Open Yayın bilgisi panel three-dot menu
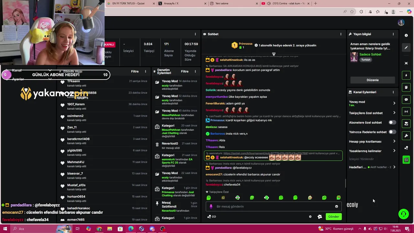The width and height of the screenshot is (414, 233). (393, 34)
